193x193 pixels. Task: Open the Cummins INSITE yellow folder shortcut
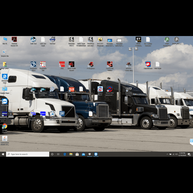pos(100,41)
